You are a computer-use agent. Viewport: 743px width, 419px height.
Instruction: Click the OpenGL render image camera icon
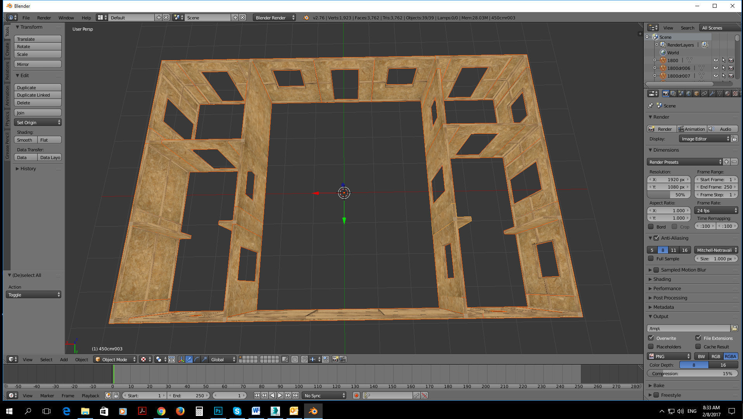coord(335,359)
